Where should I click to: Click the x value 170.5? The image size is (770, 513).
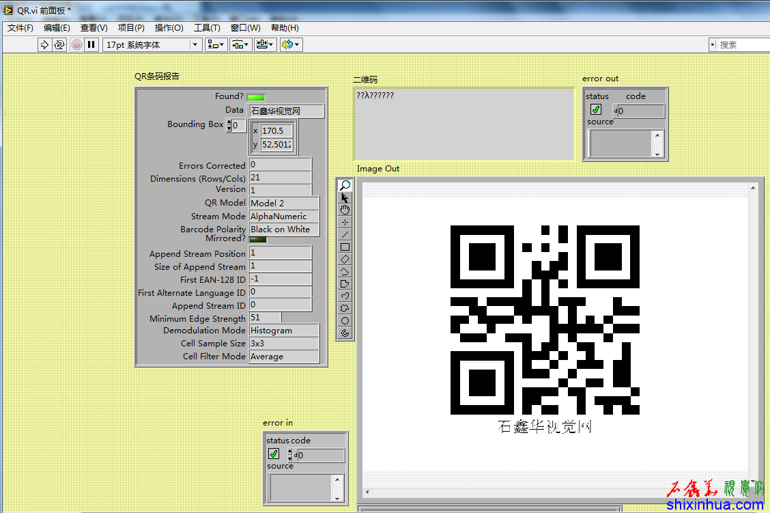click(x=276, y=130)
